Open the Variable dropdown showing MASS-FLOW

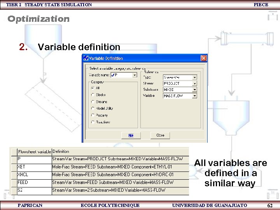(x=195, y=96)
